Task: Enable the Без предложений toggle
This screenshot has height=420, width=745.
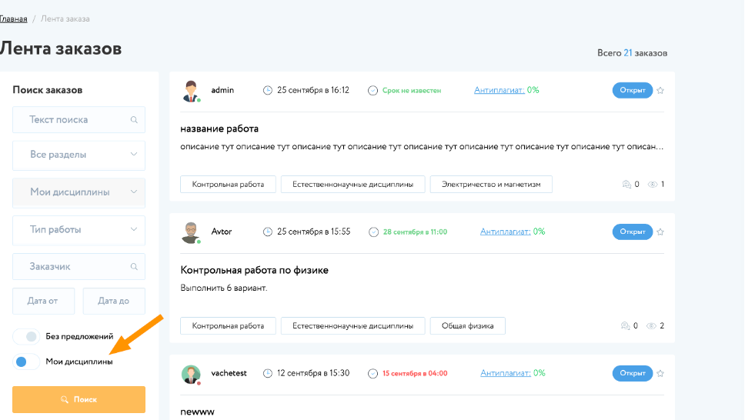Action: tap(26, 336)
